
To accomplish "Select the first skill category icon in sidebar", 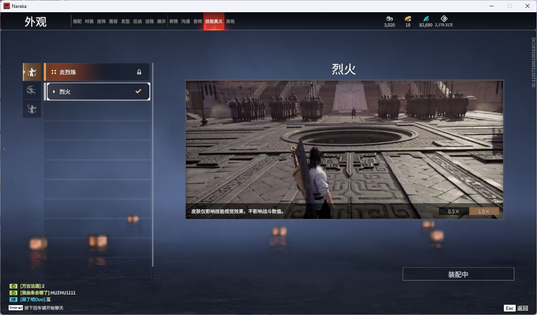I will coord(32,72).
